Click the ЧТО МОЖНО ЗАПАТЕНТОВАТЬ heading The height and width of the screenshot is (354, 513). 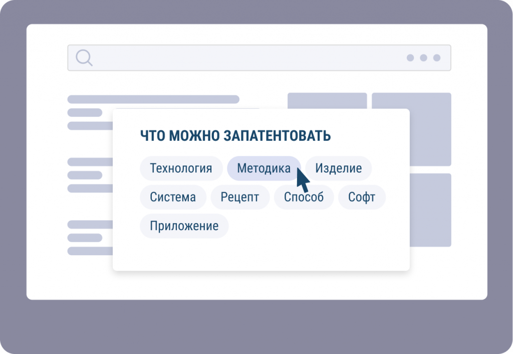(235, 136)
